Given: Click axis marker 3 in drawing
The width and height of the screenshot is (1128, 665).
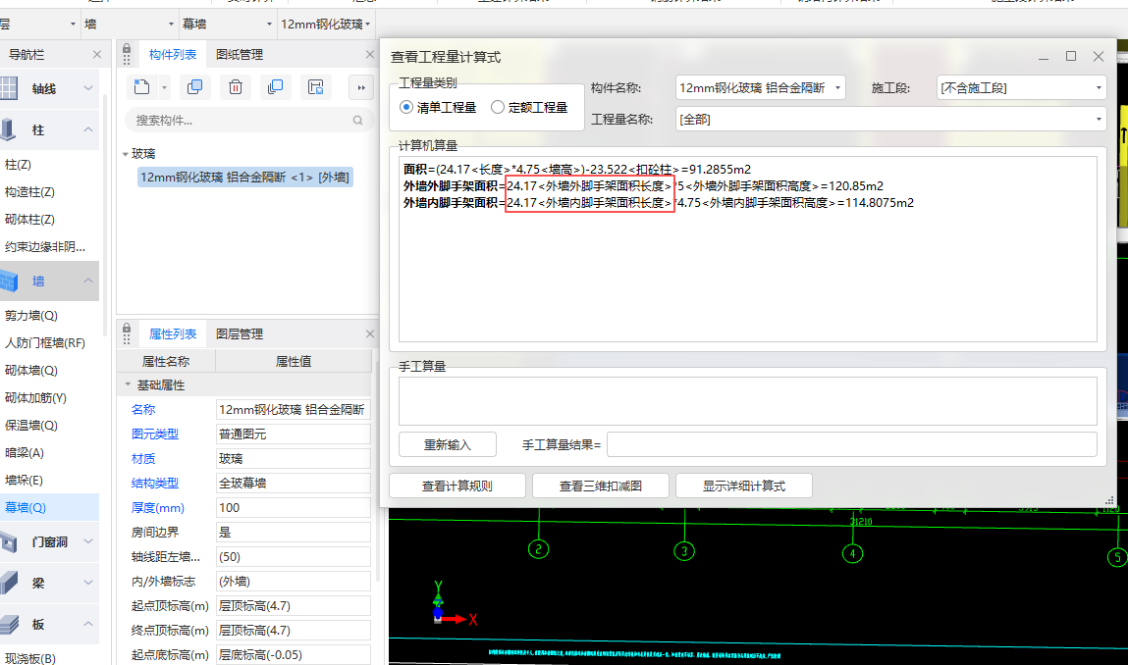Looking at the screenshot, I should click(x=684, y=551).
